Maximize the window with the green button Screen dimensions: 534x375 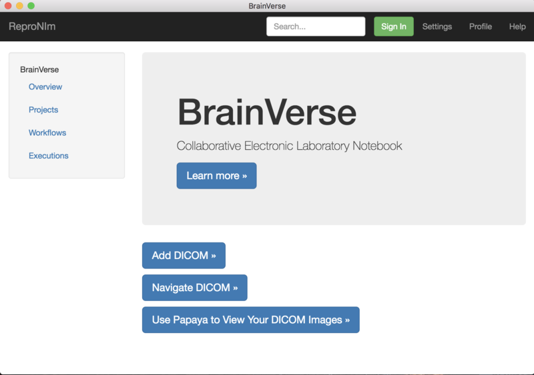(x=31, y=6)
